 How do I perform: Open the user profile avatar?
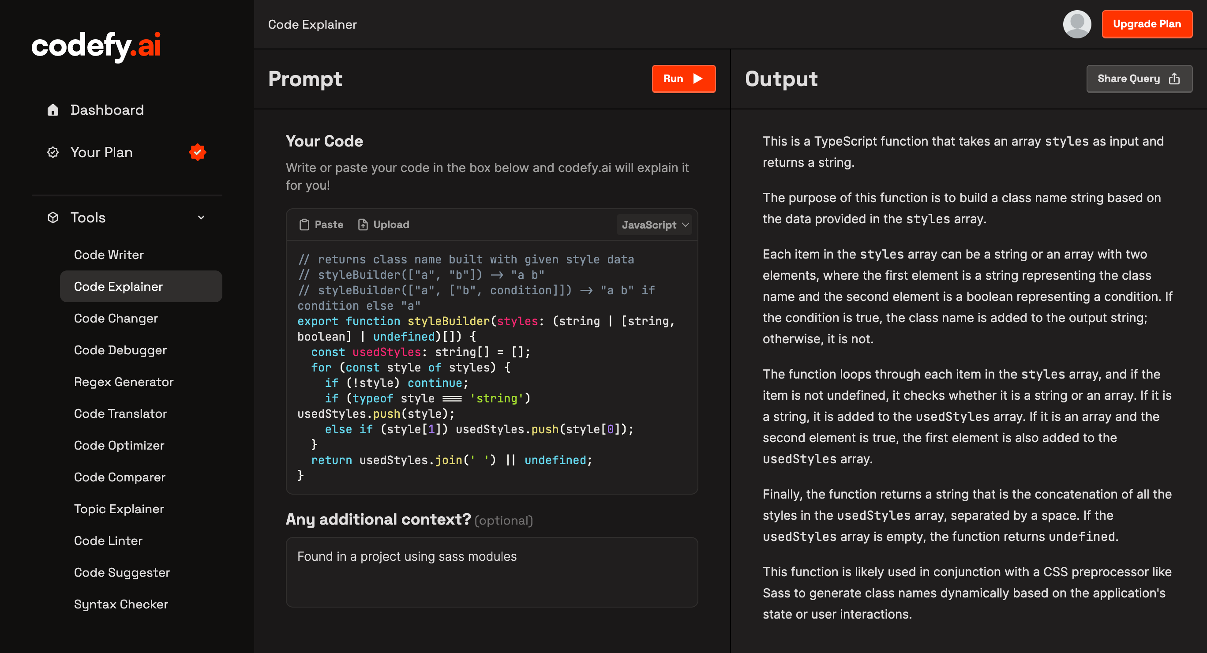[1076, 24]
